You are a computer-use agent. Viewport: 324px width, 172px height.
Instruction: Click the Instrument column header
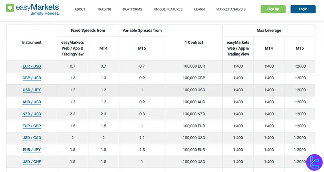[x=32, y=42]
